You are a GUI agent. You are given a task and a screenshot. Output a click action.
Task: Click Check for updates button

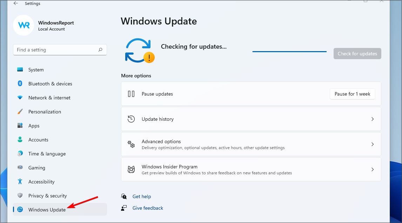[357, 54]
